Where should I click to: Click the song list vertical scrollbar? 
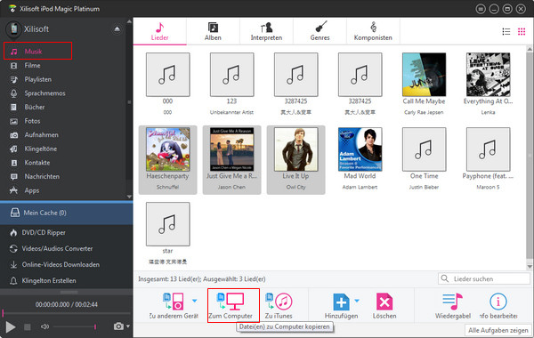pyautogui.click(x=530, y=157)
